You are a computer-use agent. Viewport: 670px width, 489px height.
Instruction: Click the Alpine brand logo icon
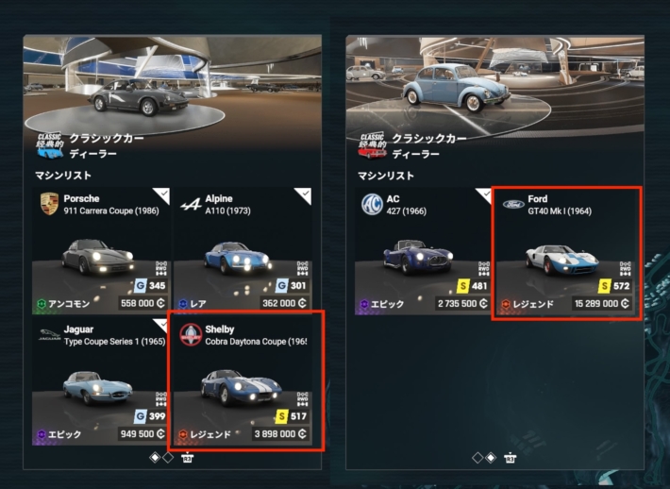tap(191, 204)
